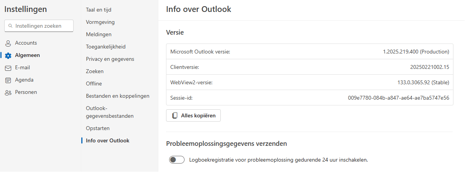Open Bestanden en koppelingen settings
This screenshot has height=172, width=465.
pos(118,96)
